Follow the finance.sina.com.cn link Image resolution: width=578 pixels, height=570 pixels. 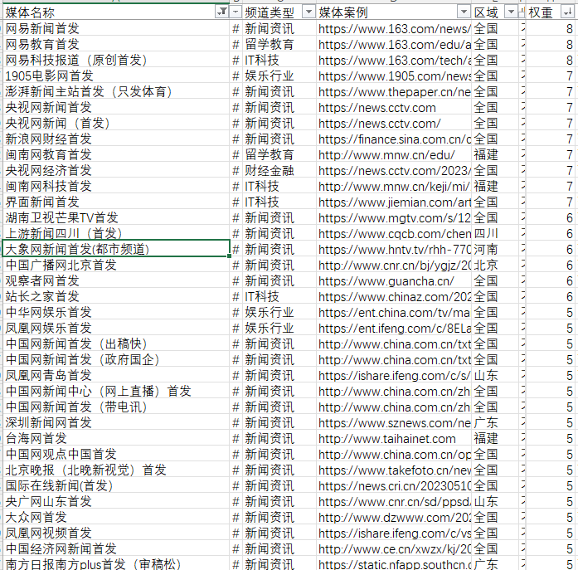click(394, 139)
